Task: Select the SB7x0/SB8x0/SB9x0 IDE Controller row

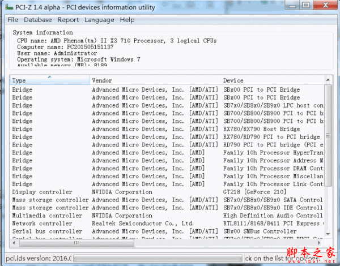Action: click(167, 208)
